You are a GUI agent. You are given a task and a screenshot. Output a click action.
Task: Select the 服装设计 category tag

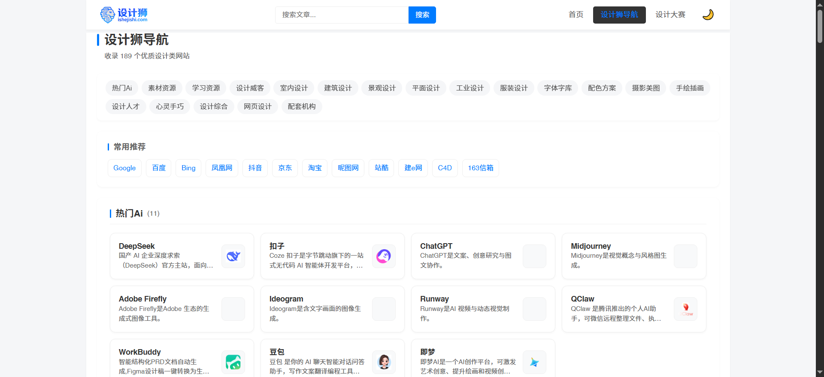[x=514, y=88]
